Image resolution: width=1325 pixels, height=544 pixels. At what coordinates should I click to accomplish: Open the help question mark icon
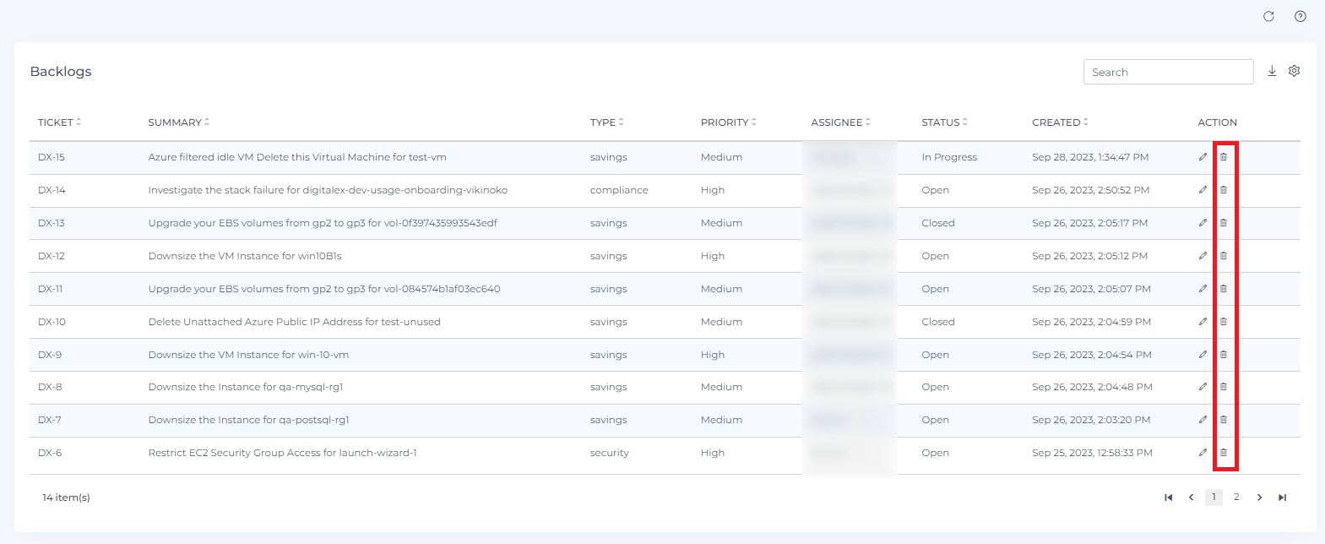(x=1301, y=17)
